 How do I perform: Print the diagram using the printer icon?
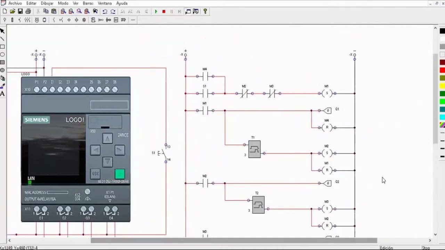click(x=28, y=11)
